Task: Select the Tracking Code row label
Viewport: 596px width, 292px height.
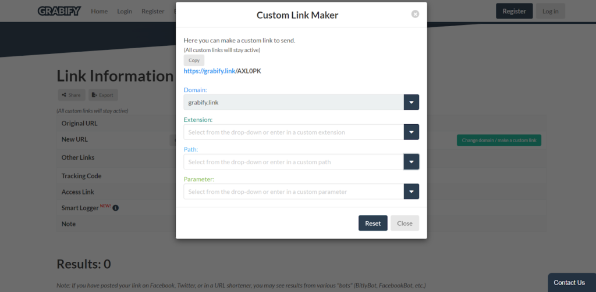Action: coord(81,176)
